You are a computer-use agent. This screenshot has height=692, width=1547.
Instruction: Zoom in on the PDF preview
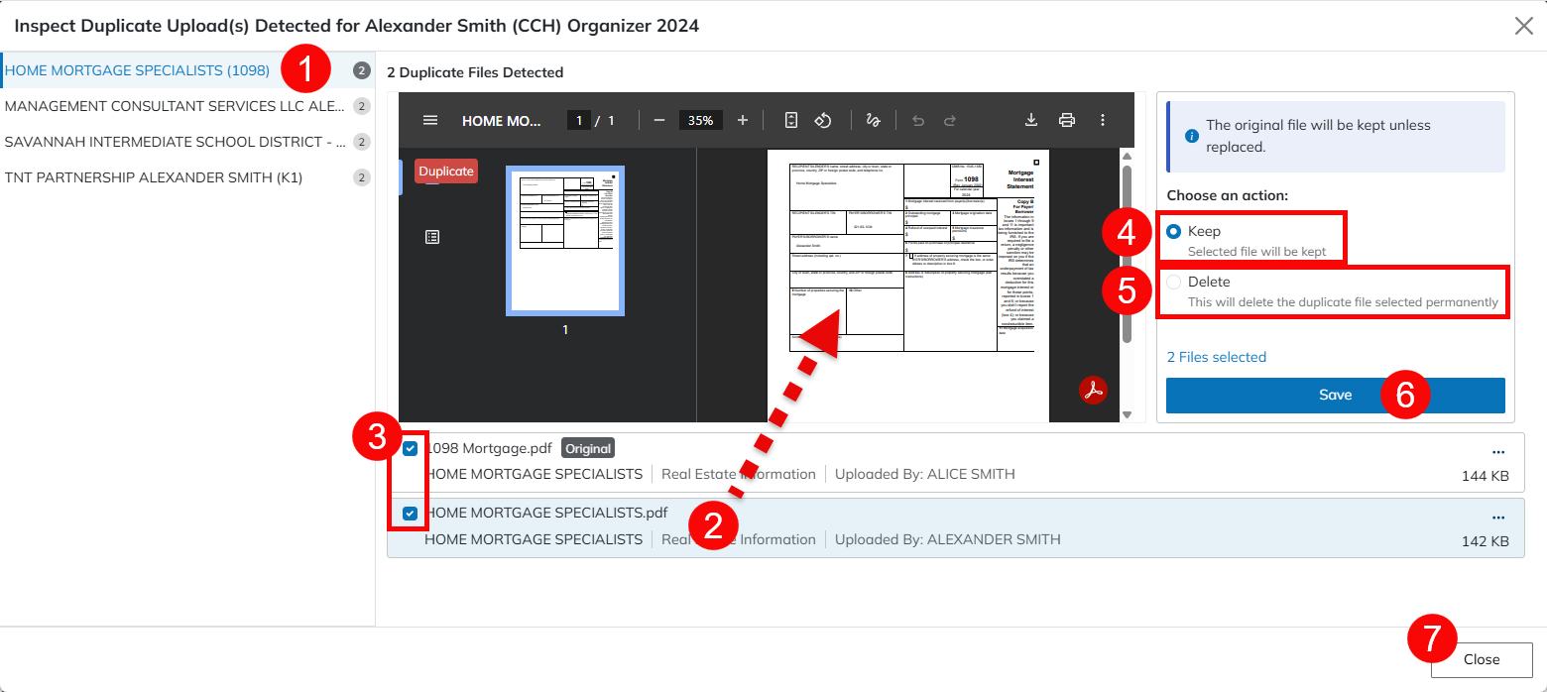743,120
